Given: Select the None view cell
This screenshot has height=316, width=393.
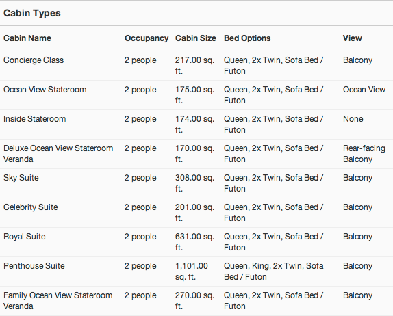Looking at the screenshot, I should pos(353,119).
